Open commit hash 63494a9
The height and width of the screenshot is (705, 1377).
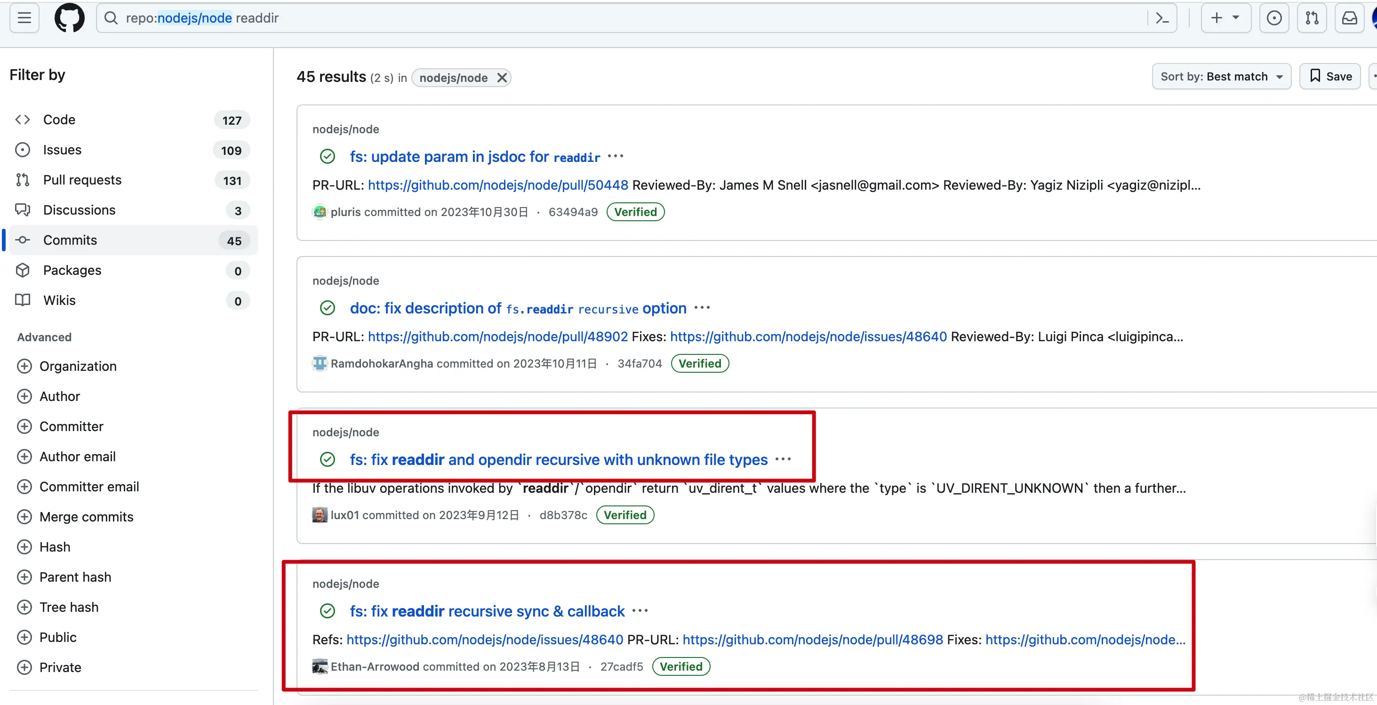pyautogui.click(x=573, y=212)
